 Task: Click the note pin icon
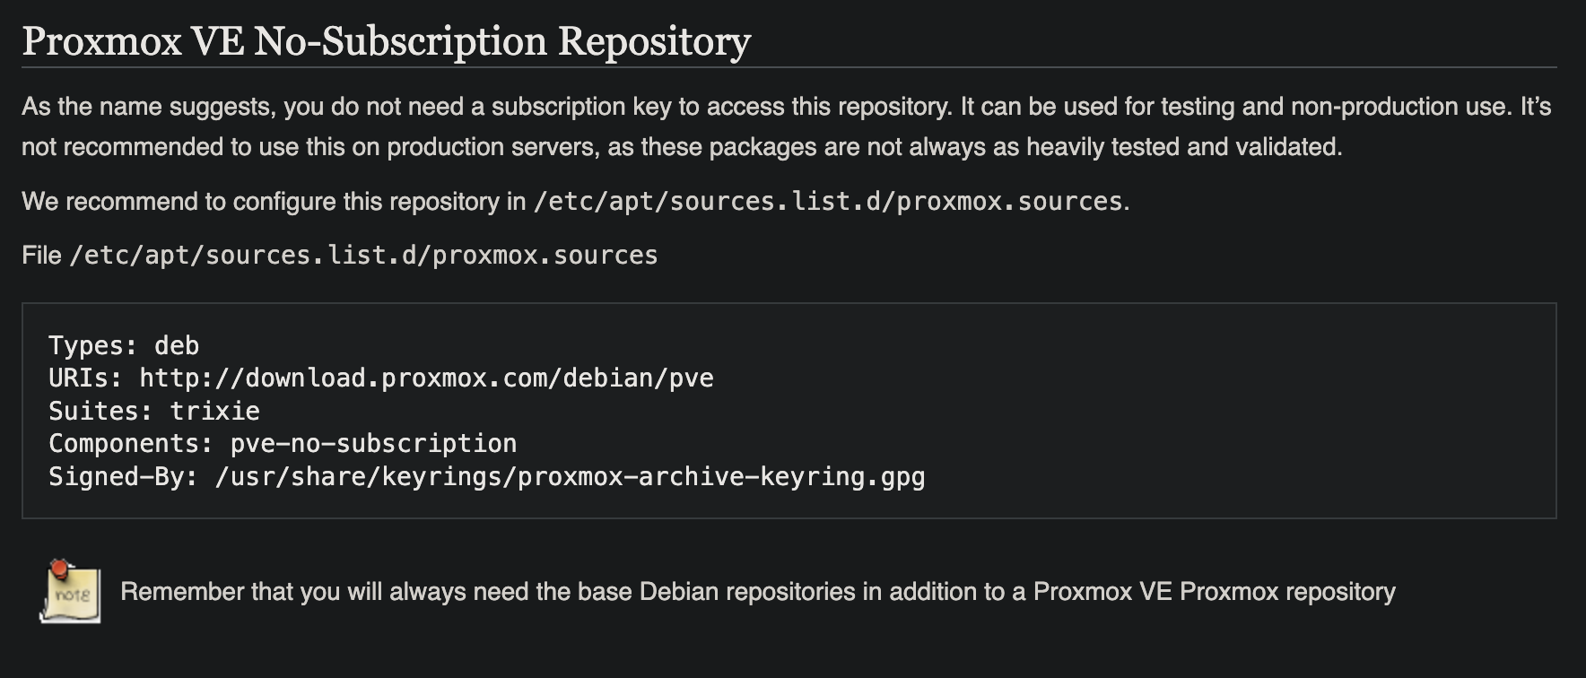(x=70, y=592)
